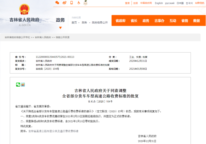Viewport: 206px width, 144px height.
Task: Open the 互动 navigation tab
Action: [x=173, y=21]
